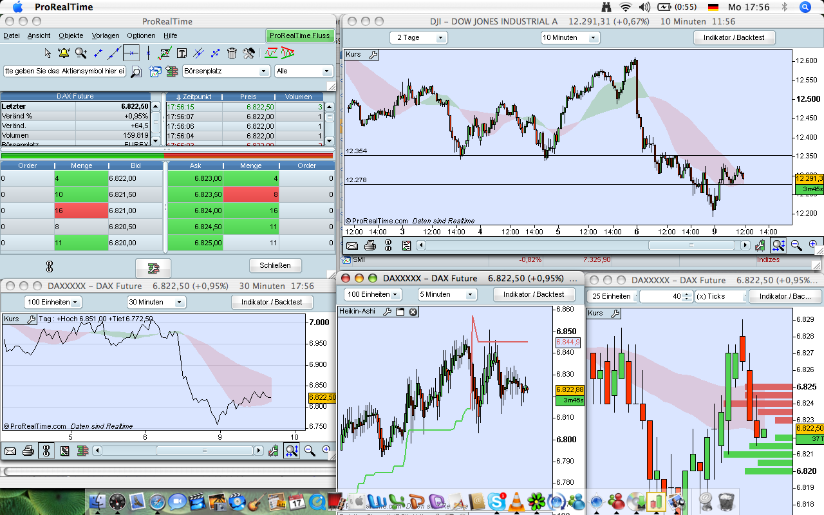The height and width of the screenshot is (515, 824).
Task: Click the trash can delete-objects icon
Action: [232, 53]
